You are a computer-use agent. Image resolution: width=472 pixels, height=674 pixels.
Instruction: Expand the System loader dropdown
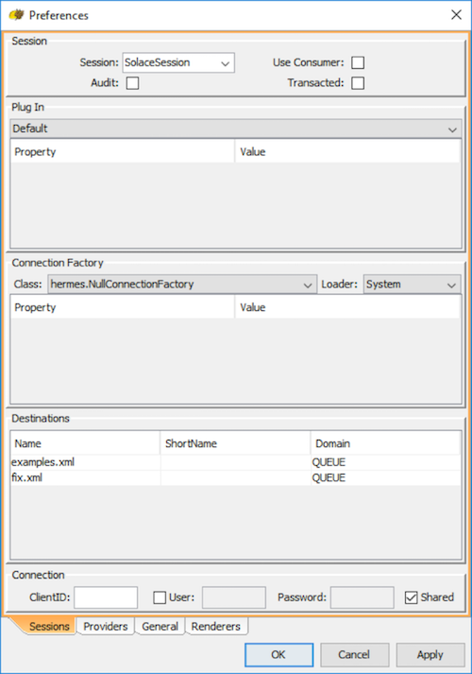coord(412,285)
